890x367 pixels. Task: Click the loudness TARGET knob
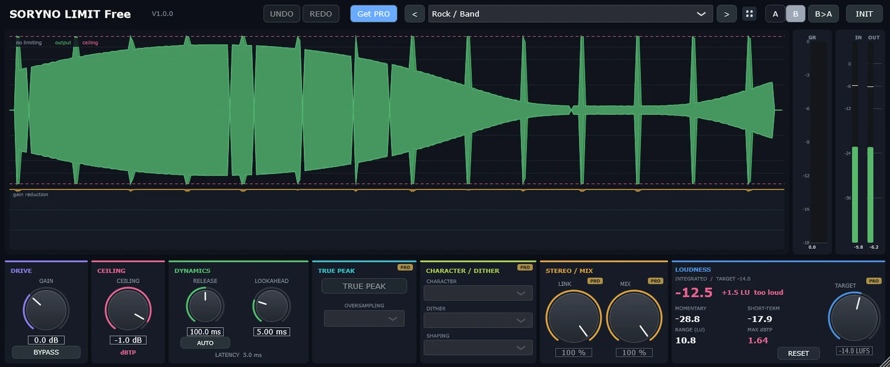[x=855, y=317]
